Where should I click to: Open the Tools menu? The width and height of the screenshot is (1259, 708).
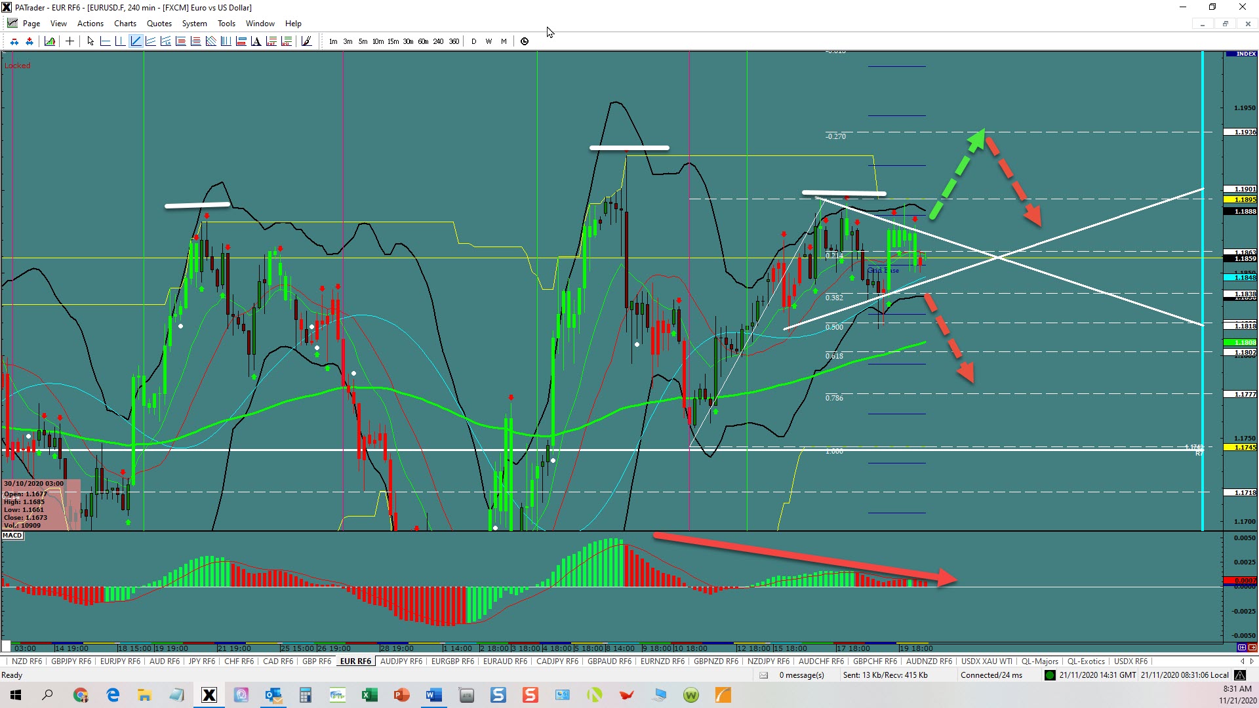coord(226,23)
